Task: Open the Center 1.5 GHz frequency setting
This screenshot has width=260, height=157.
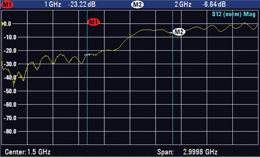Action: (28, 152)
